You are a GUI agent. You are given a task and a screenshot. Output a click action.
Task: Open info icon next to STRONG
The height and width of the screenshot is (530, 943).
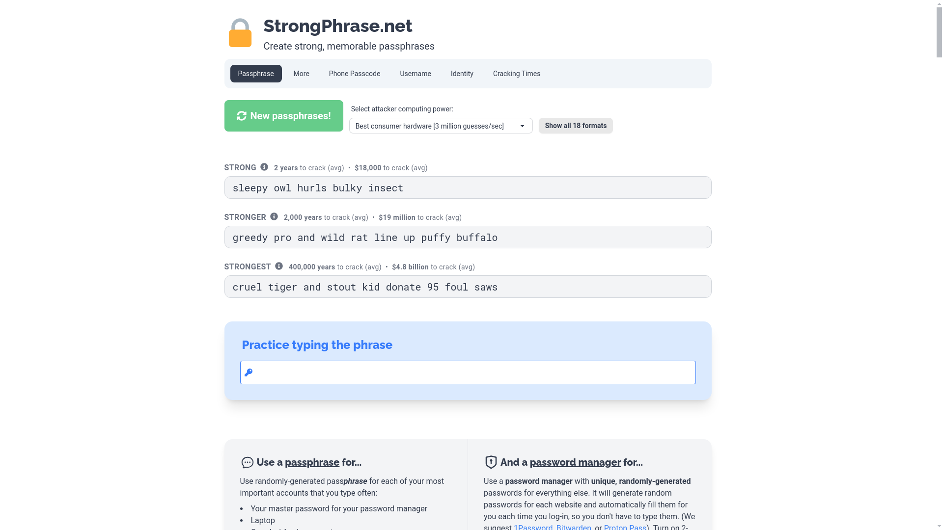(264, 167)
